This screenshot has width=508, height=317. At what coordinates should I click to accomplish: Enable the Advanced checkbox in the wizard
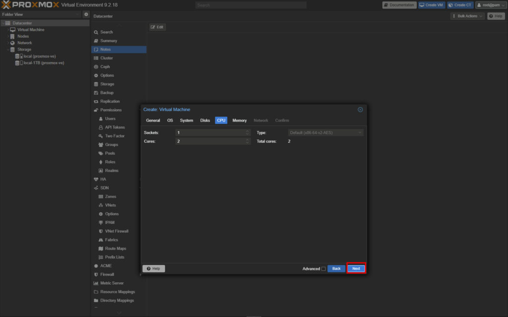323,269
